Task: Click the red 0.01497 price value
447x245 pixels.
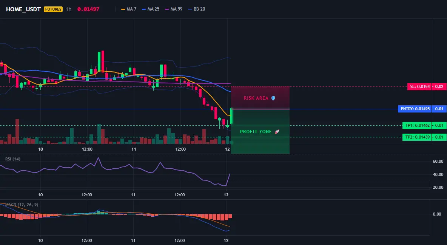Action: click(x=88, y=9)
